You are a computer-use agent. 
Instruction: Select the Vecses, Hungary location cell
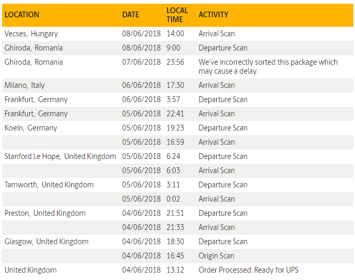[x=31, y=34]
